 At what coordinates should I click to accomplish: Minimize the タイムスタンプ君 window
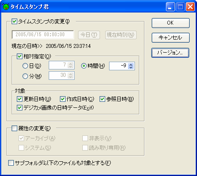point(170,7)
